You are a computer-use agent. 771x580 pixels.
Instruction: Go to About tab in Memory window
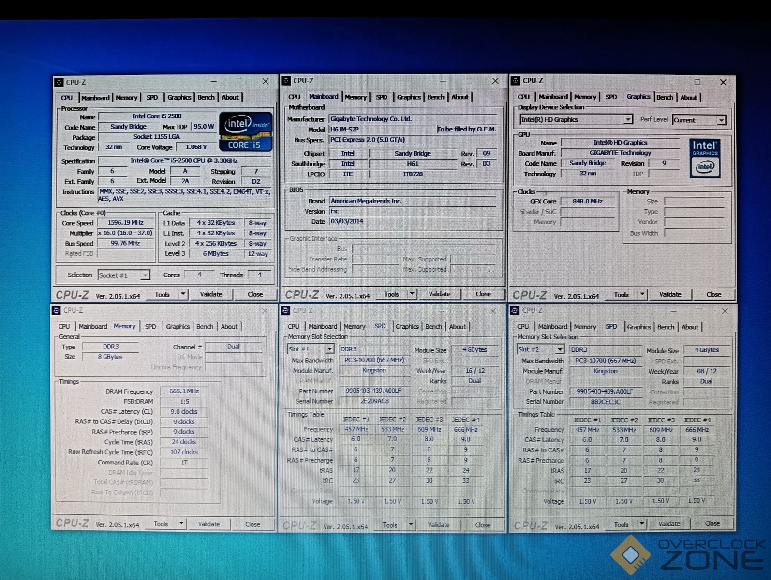(x=229, y=327)
